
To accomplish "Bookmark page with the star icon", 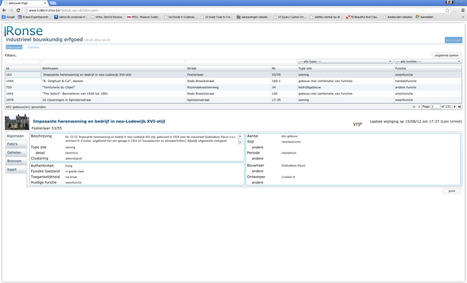I will [447, 10].
